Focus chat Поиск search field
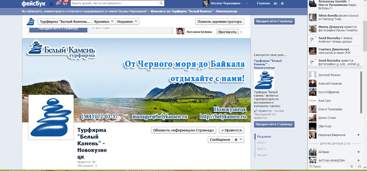The width and height of the screenshot is (367, 171). tap(328, 166)
